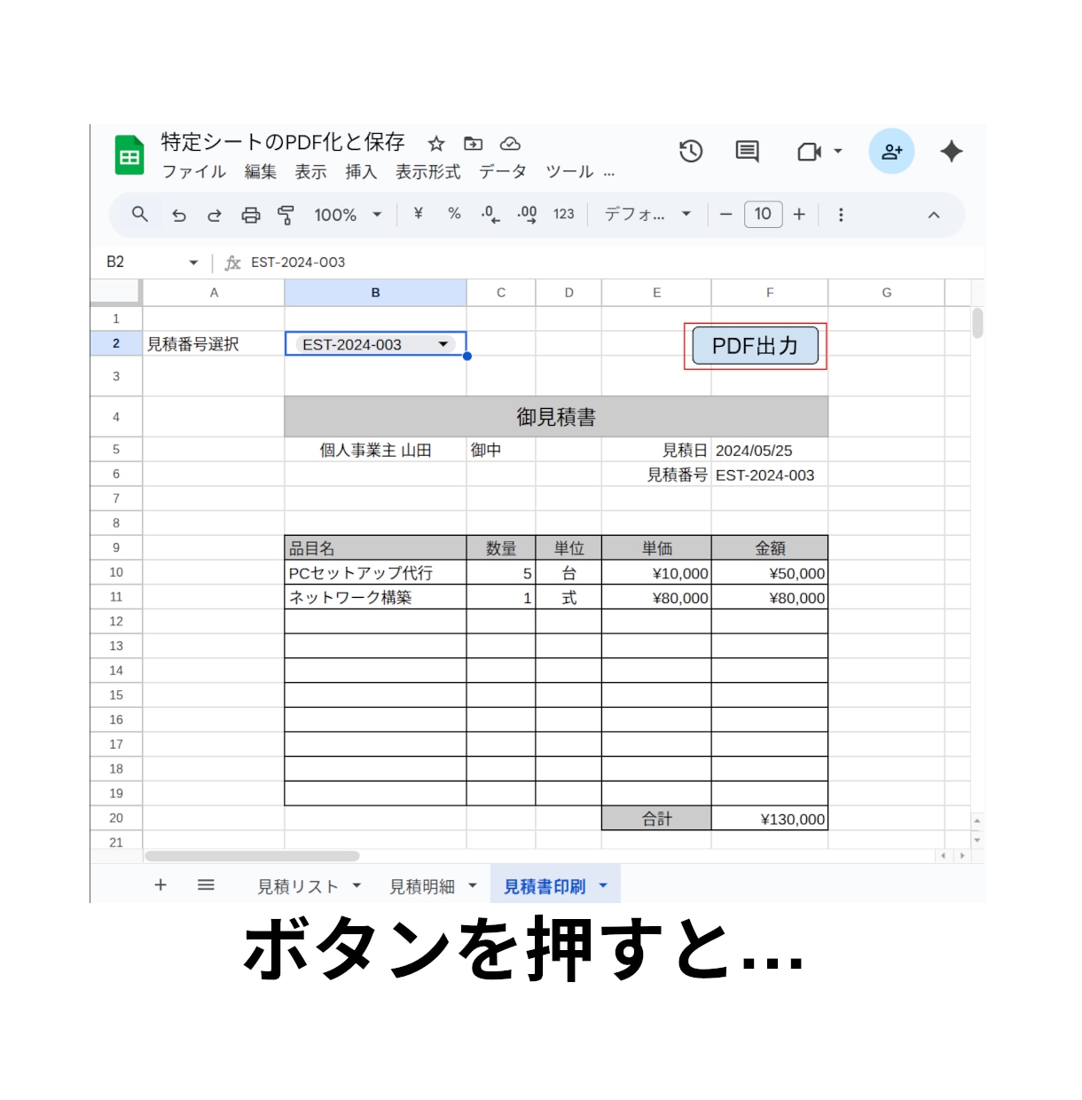Viewport: 1082px width, 1100px height.
Task: Redo the last action
Action: point(215,215)
